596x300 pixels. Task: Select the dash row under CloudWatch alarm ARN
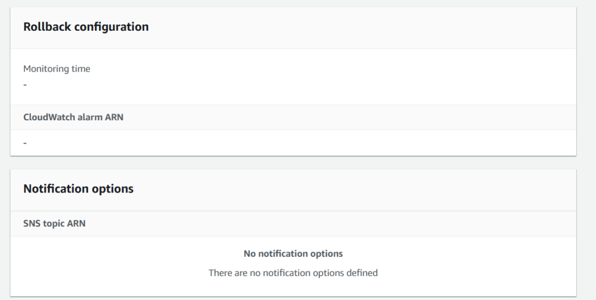(x=25, y=142)
